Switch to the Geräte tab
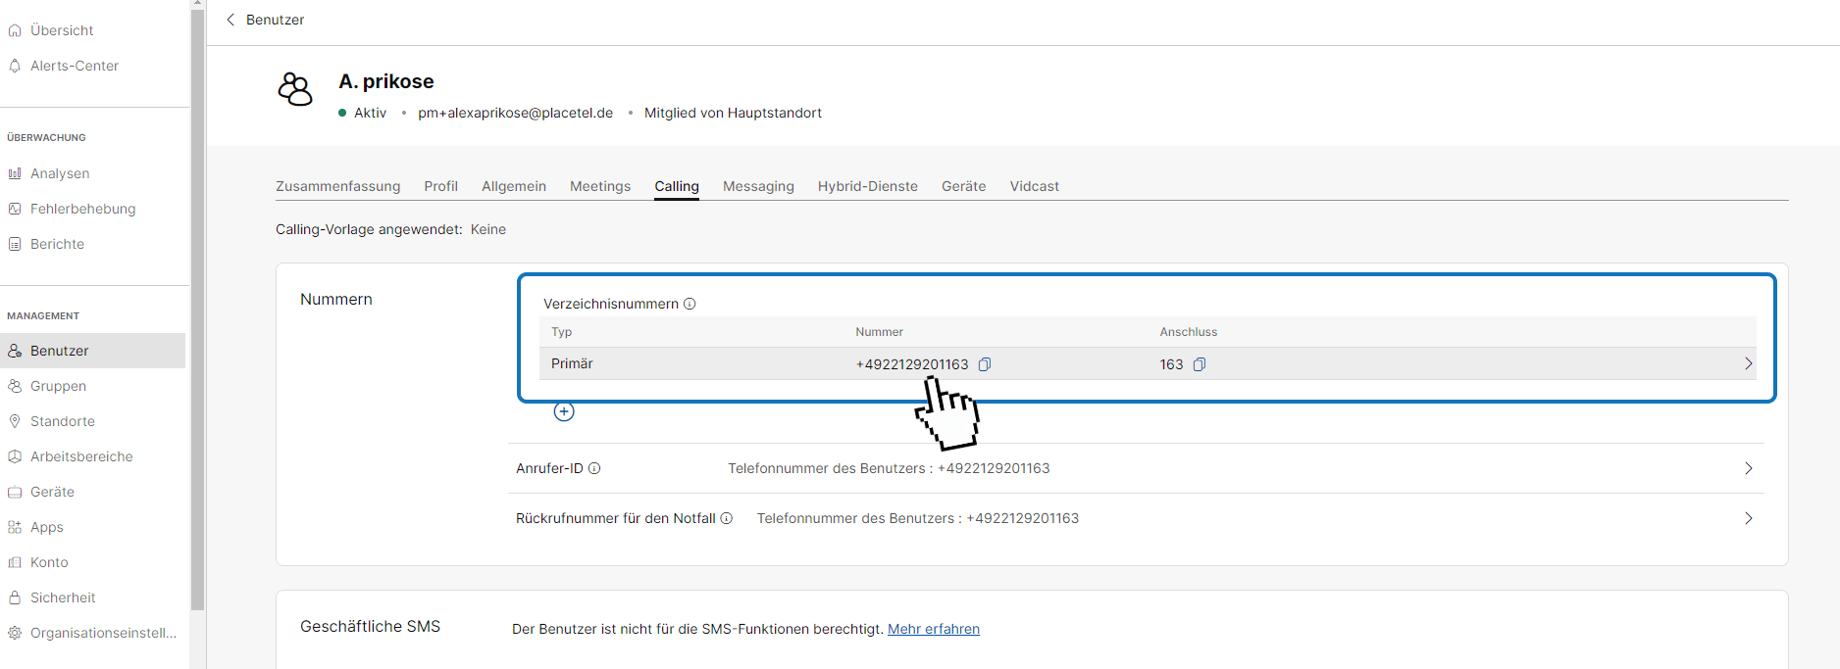Screen dimensions: 1840x669 964,186
